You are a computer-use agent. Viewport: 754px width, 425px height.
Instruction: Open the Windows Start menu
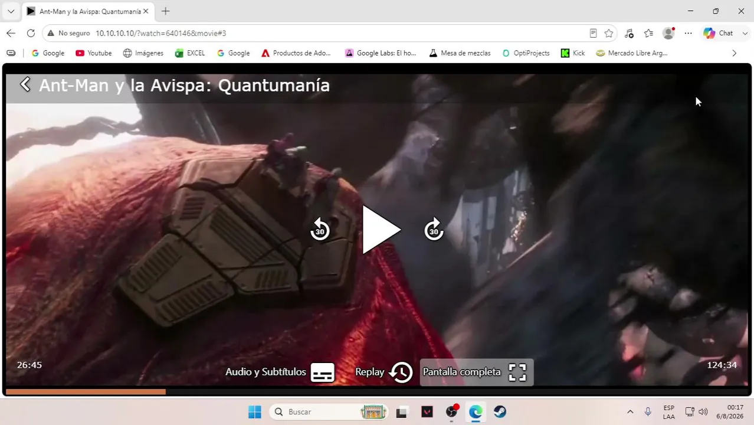click(255, 411)
